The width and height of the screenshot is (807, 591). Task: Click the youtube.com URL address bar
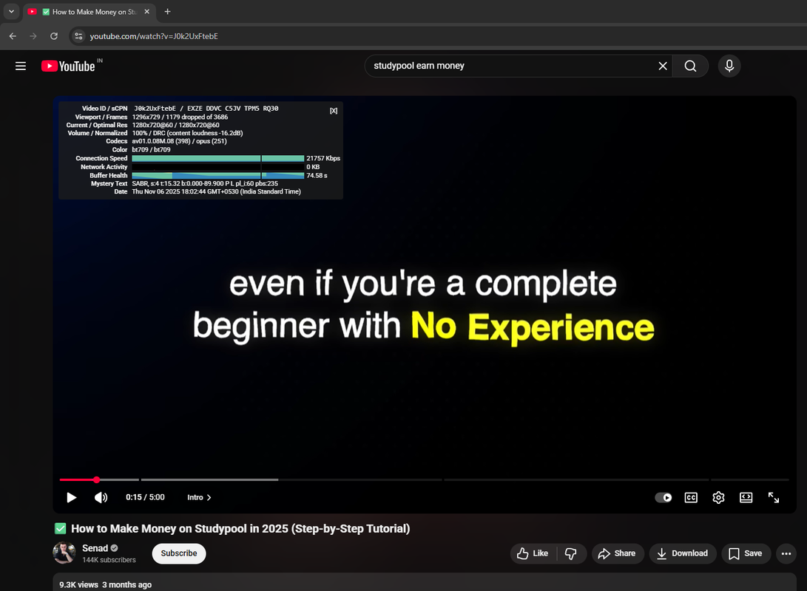tap(154, 36)
